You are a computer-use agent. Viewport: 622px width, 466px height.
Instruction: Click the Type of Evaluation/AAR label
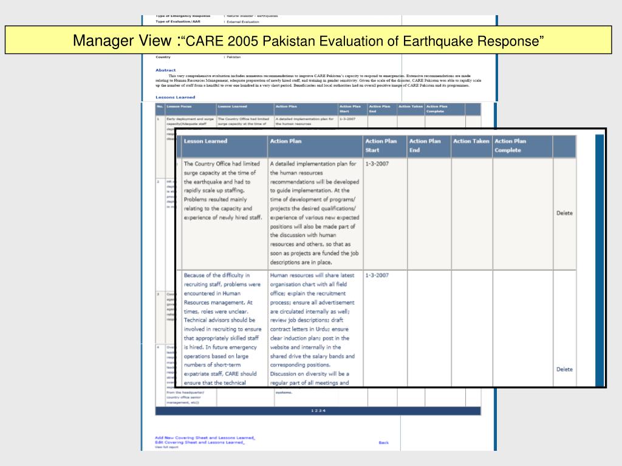[x=178, y=21]
